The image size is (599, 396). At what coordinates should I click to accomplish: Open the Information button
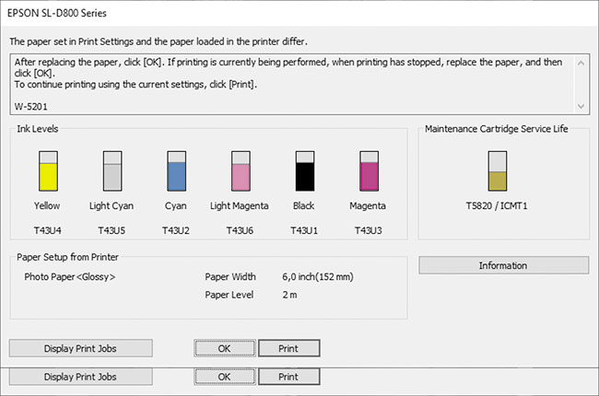click(503, 265)
